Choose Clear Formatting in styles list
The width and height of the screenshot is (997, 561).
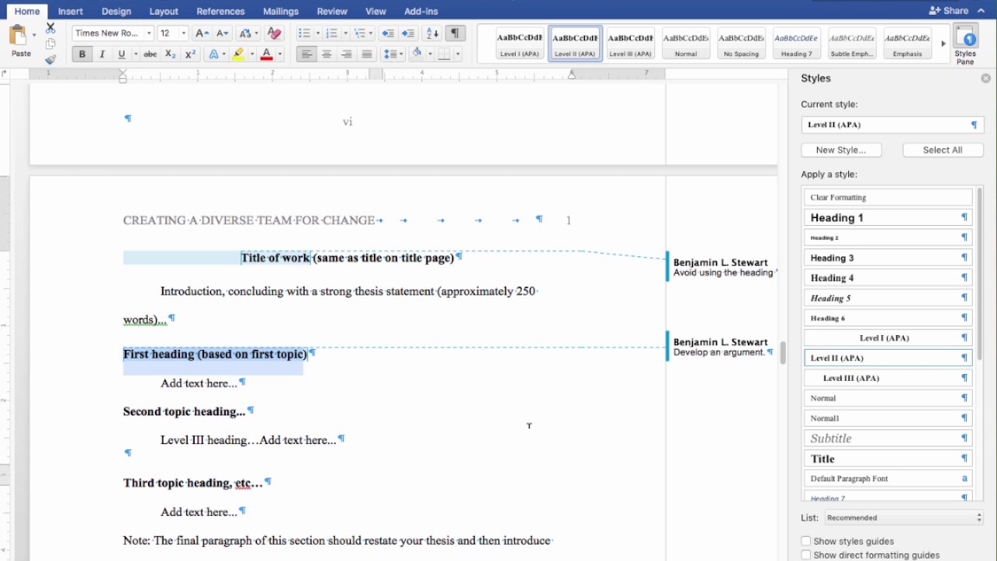pyautogui.click(x=888, y=197)
